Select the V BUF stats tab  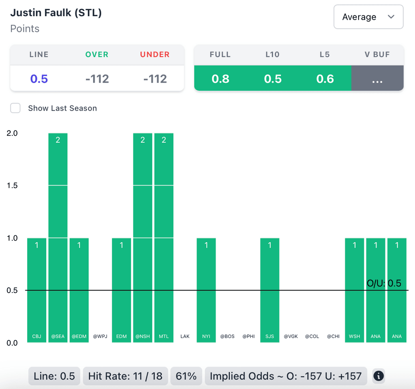(377, 54)
